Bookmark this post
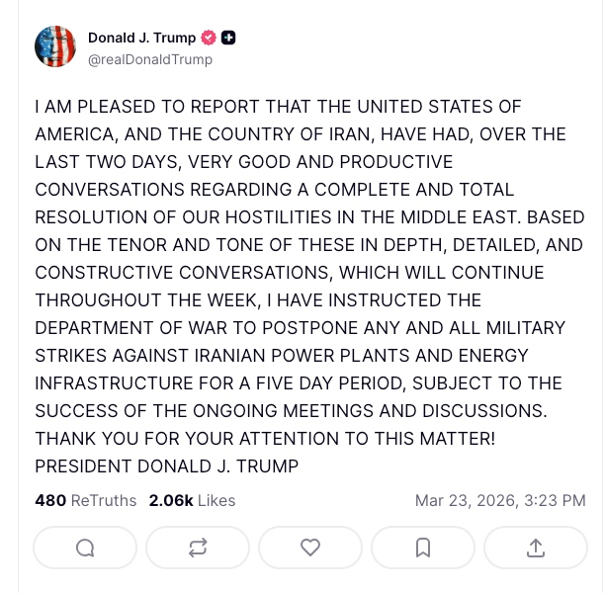This screenshot has width=605, height=593. (x=423, y=548)
